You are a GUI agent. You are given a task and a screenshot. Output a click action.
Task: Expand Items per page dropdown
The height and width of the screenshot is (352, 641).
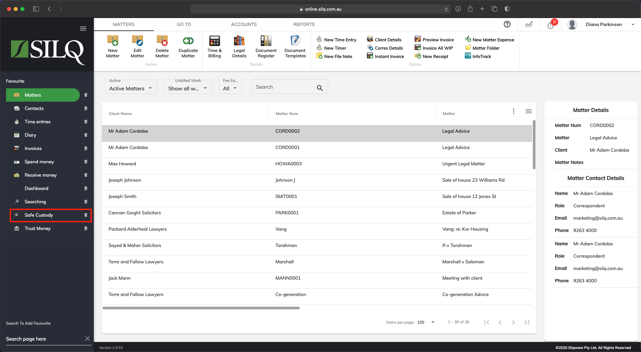(x=433, y=322)
